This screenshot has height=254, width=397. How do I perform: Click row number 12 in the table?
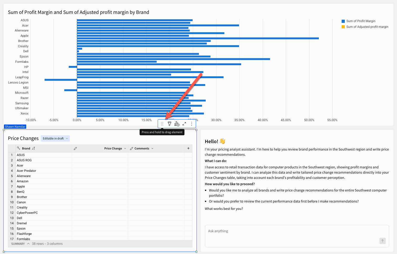click(12, 213)
